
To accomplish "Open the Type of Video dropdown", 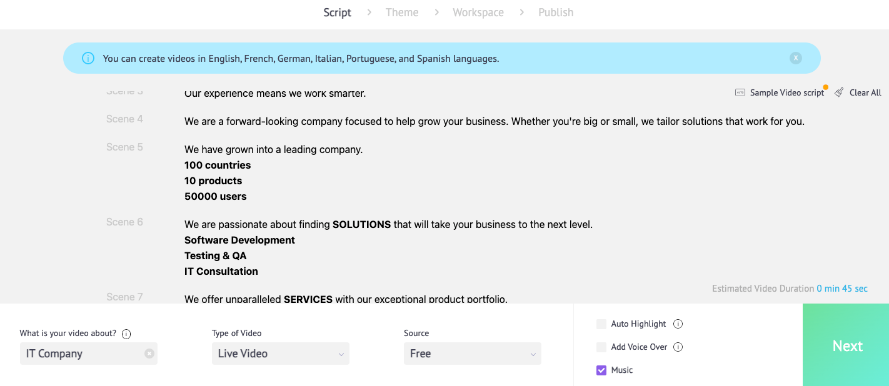I will 280,354.
